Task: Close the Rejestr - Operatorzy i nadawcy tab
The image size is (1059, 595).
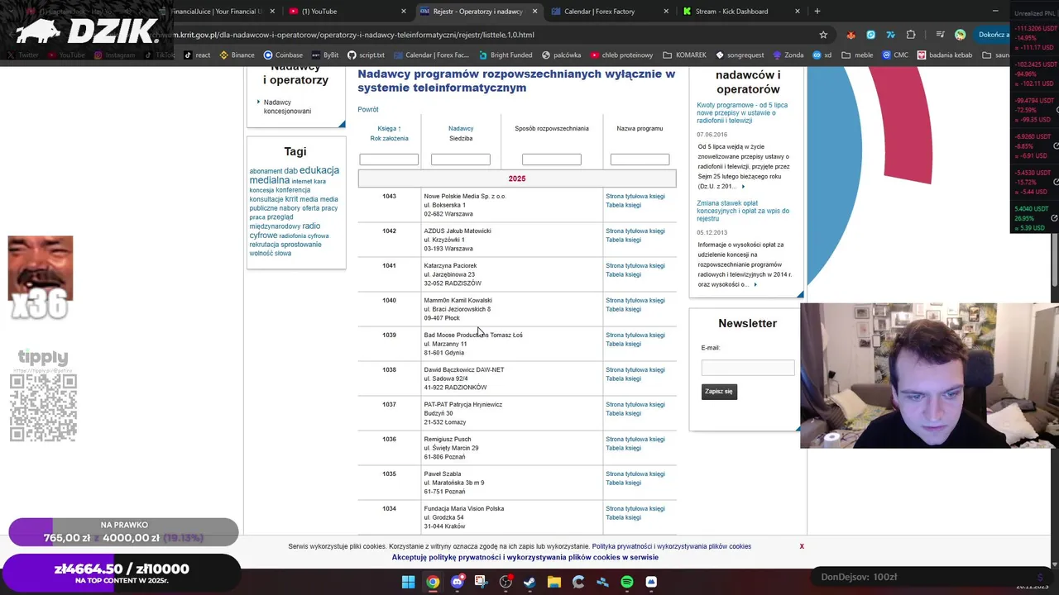Action: (535, 12)
